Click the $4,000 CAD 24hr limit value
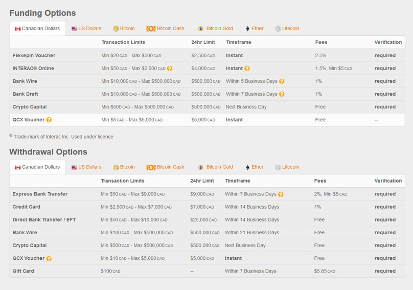The width and height of the screenshot is (413, 290). coord(203,69)
